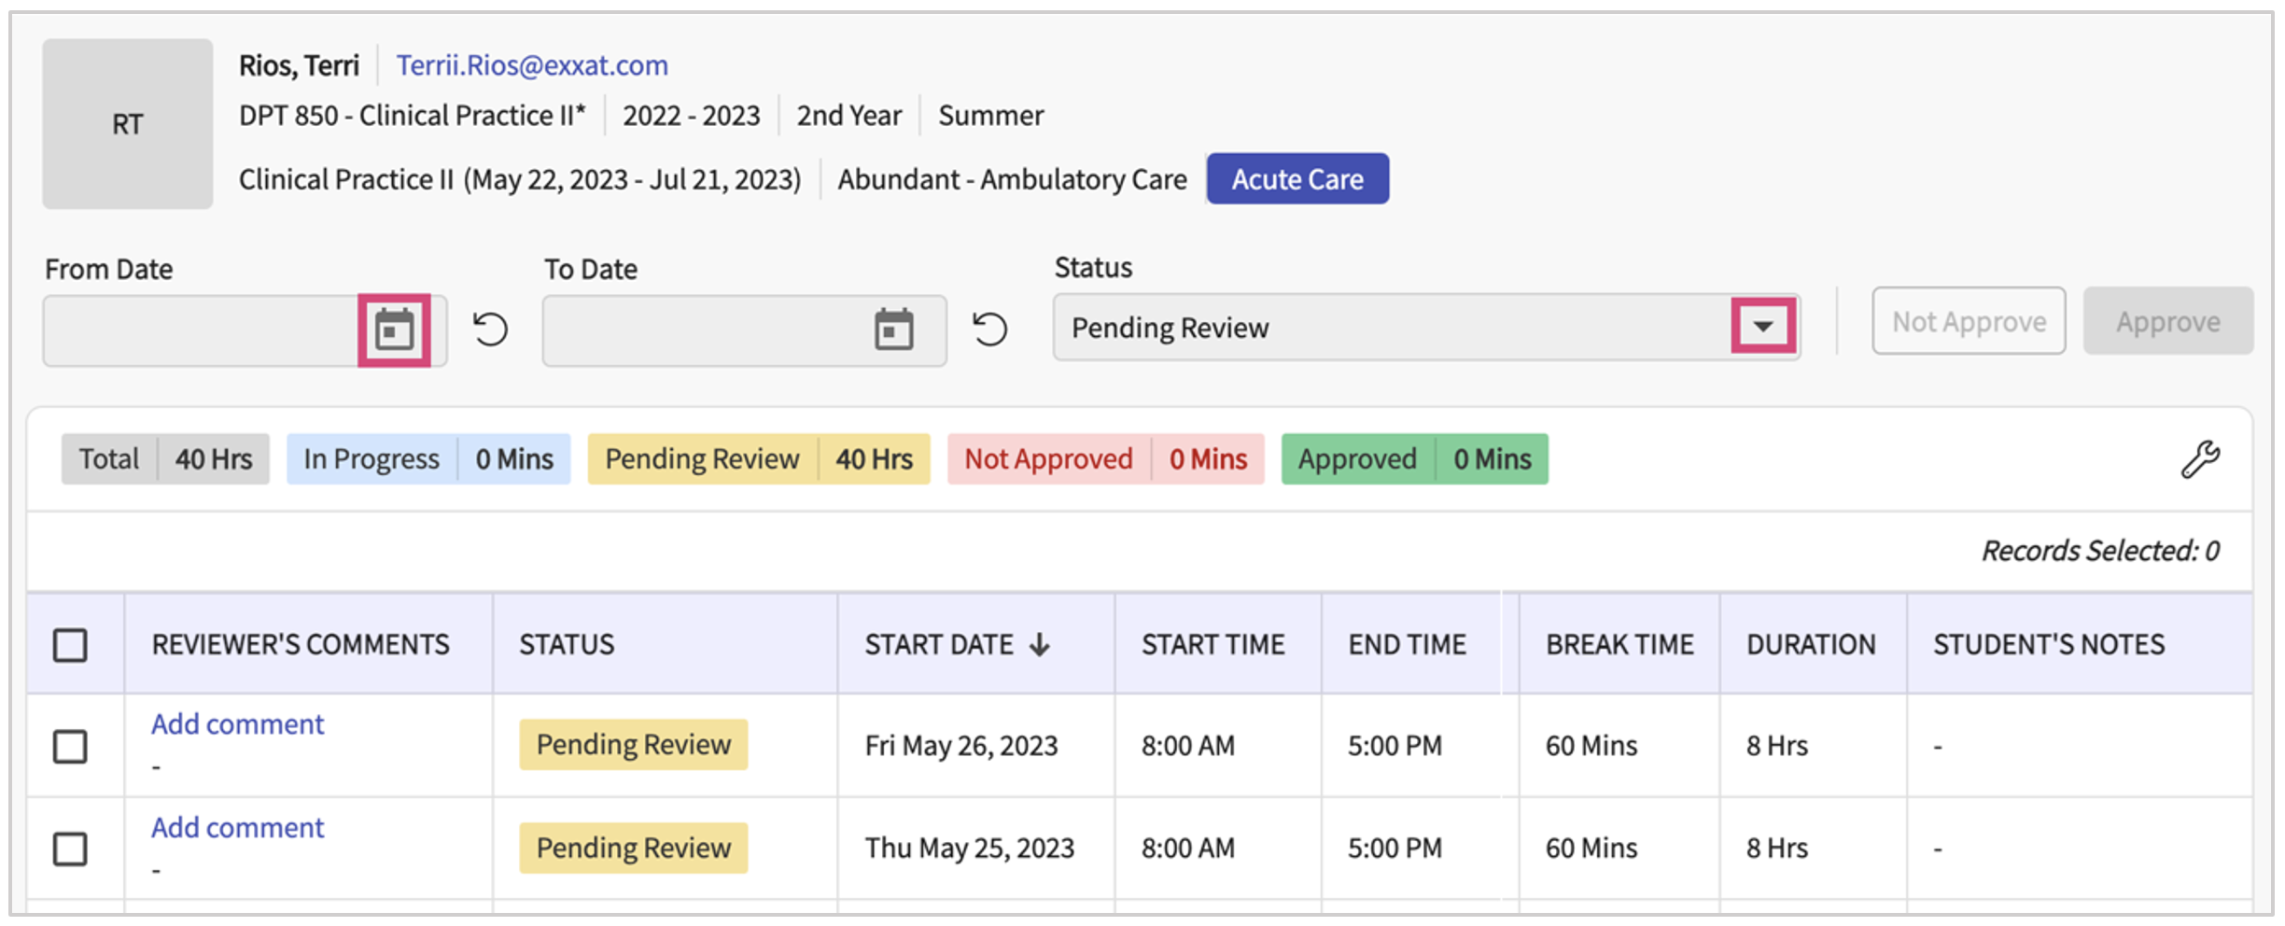
Task: Add comment for May 26 entry
Action: (237, 724)
